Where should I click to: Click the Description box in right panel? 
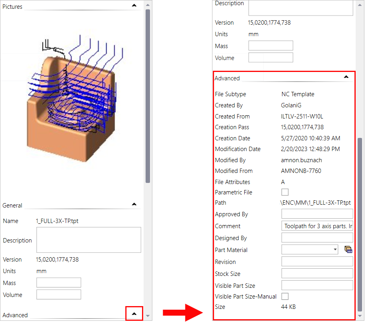tap(301, 8)
